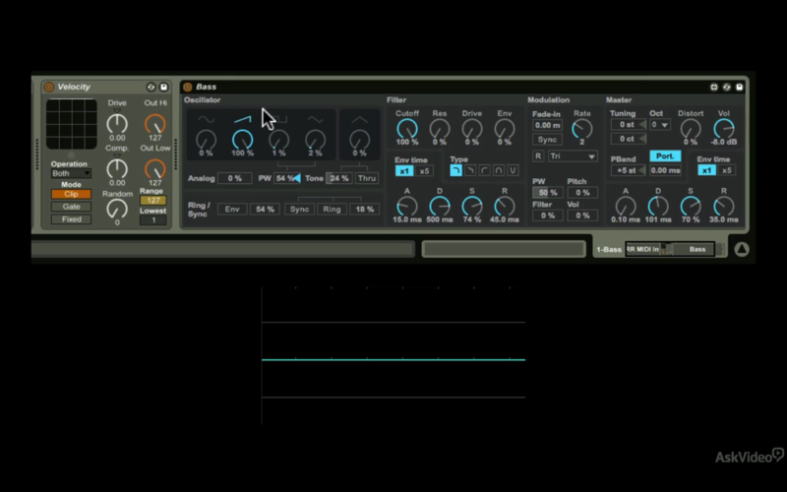Select Gate mode in Velocity
Screen dimensions: 787x492
click(x=71, y=207)
